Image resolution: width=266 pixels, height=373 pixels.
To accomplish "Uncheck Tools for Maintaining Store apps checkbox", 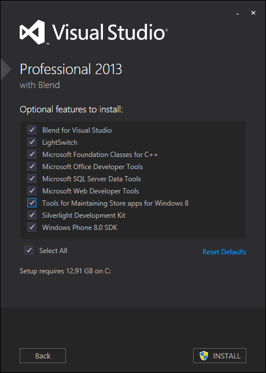I will coord(32,203).
